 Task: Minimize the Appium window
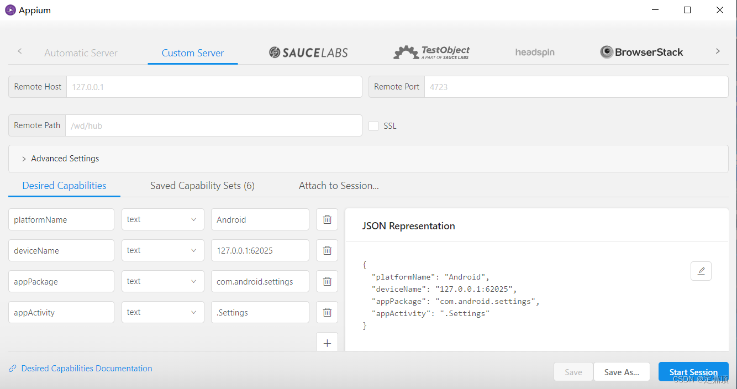655,10
